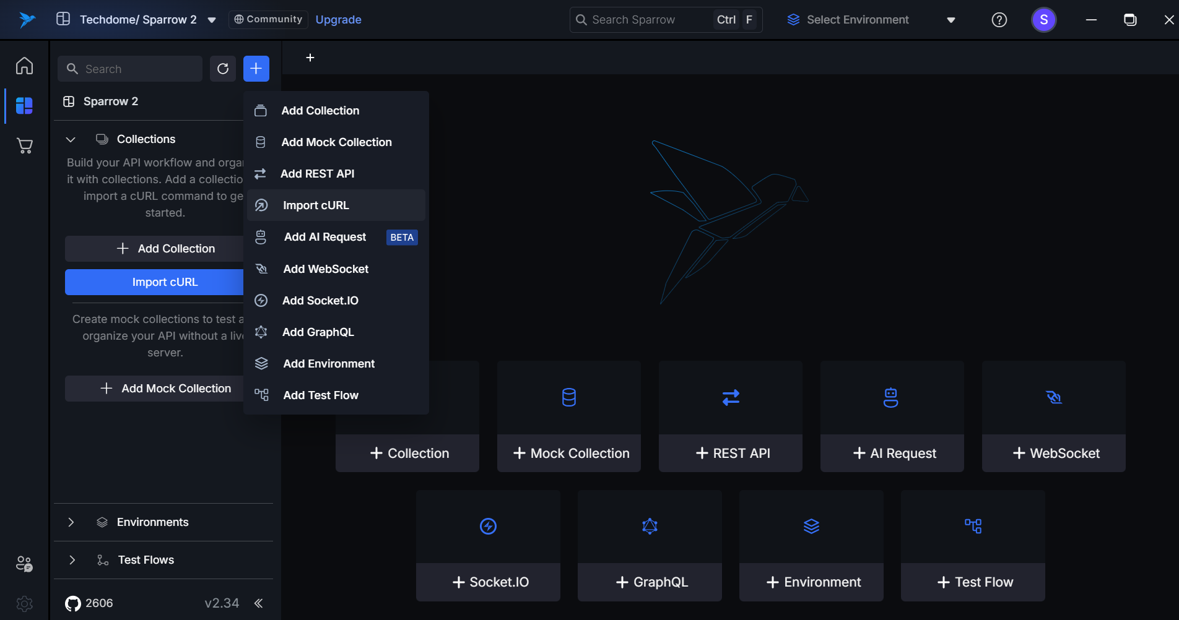The width and height of the screenshot is (1179, 620).
Task: Click the user avatar S icon
Action: point(1043,20)
